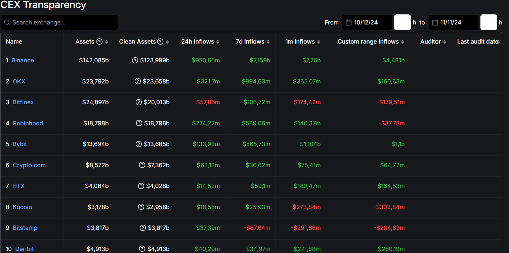
Task: Click the calendar icon in the To date
Action: point(435,22)
